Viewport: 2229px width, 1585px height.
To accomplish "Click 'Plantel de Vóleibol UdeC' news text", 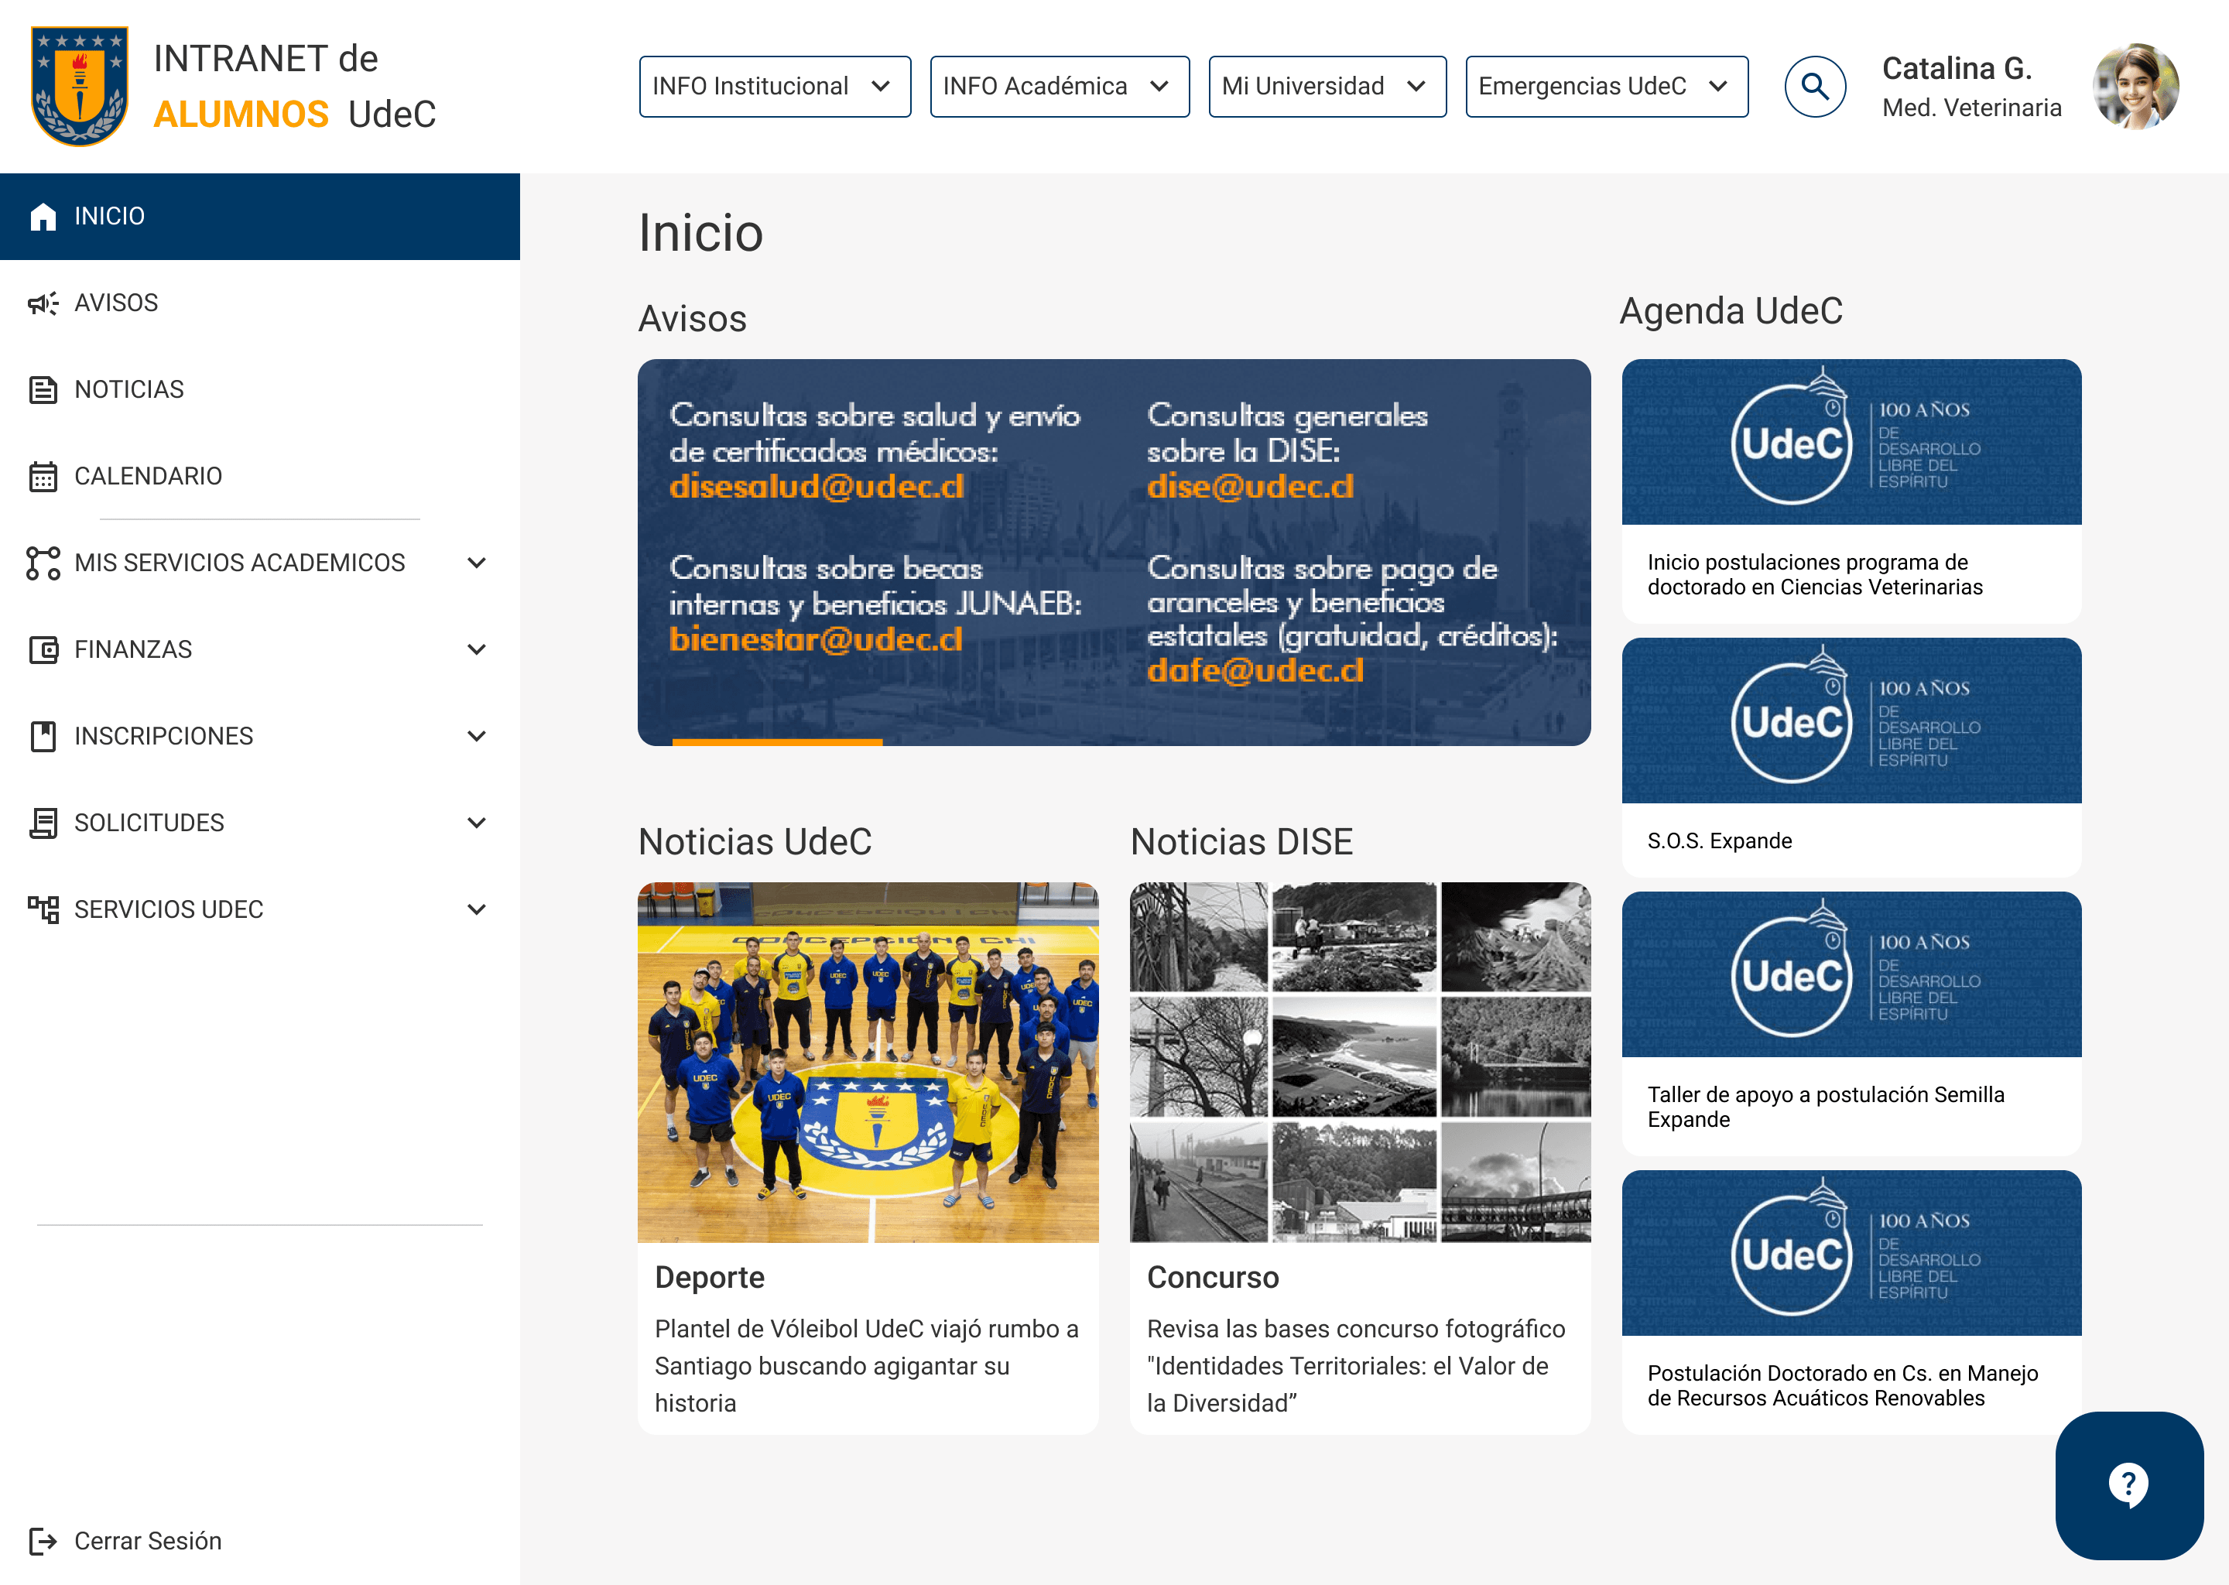I will tap(867, 1367).
